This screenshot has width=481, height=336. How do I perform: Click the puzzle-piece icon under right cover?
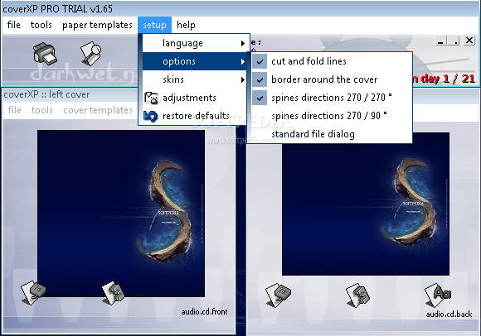click(x=357, y=295)
